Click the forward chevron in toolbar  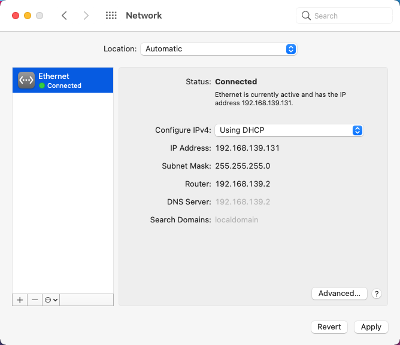point(86,16)
